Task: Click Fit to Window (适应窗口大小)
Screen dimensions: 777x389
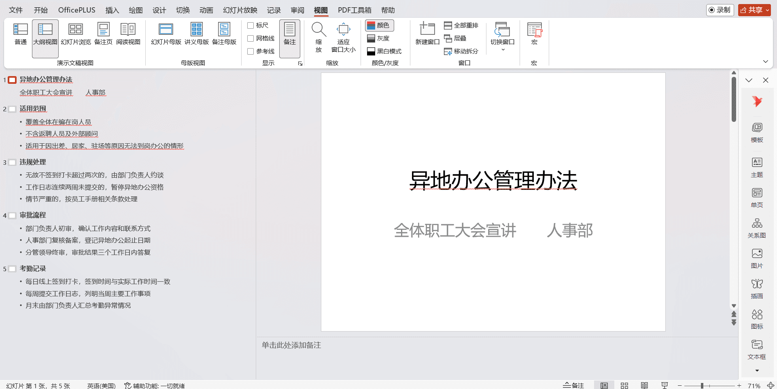Action: tap(343, 37)
